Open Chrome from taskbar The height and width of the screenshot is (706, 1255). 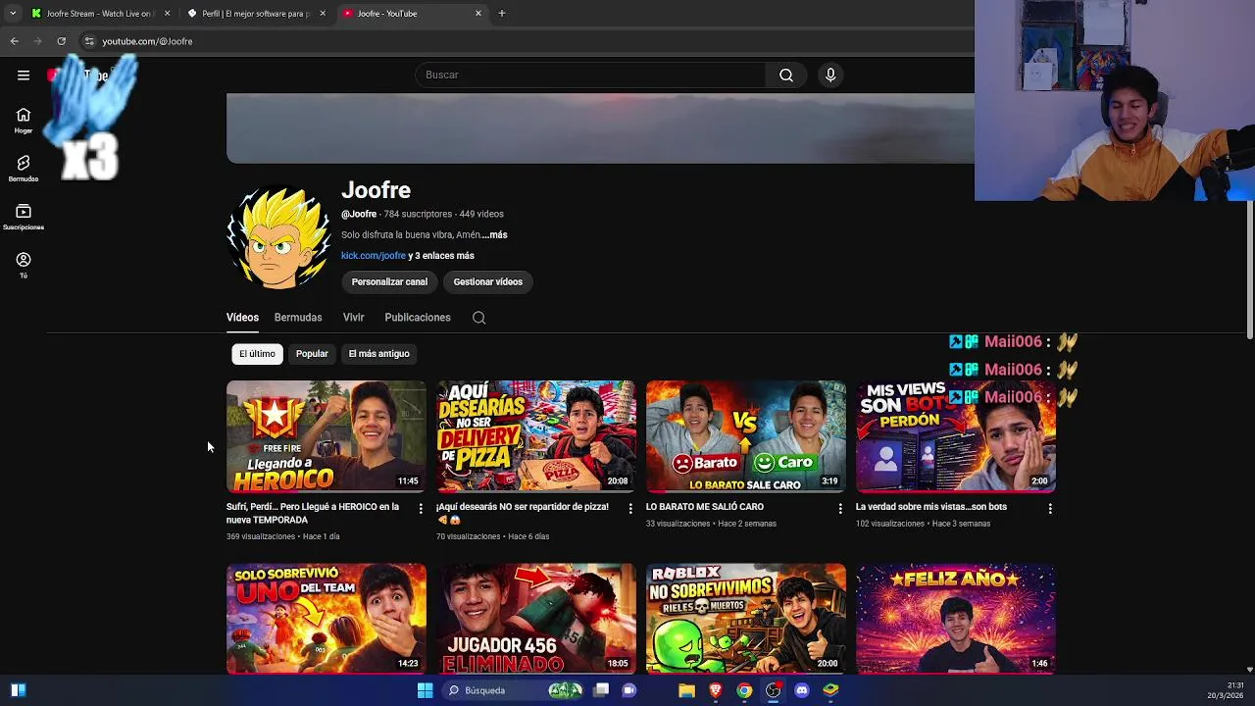click(x=745, y=690)
